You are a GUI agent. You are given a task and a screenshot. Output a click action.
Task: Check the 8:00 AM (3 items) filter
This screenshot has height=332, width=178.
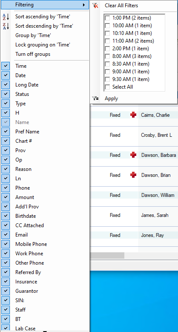pyautogui.click(x=107, y=56)
